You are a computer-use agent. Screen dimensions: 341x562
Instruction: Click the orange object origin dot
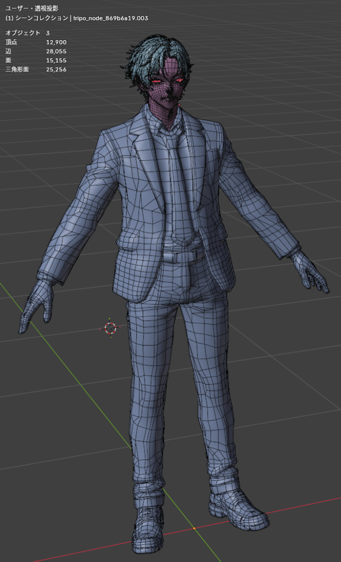click(194, 529)
